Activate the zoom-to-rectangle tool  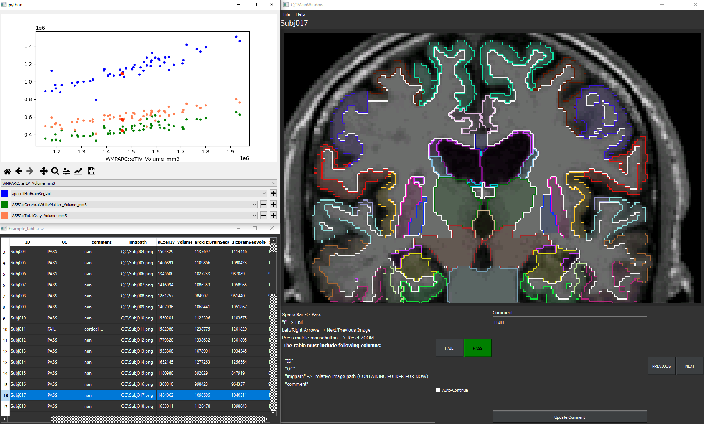point(55,171)
